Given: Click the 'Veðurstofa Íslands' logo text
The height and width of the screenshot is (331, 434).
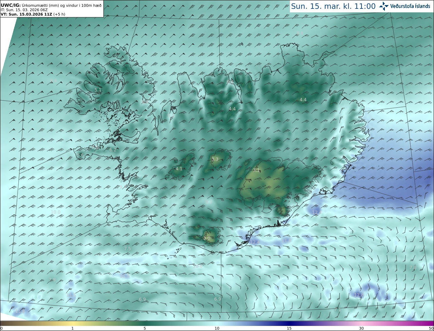Looking at the screenshot, I should coord(410,6).
